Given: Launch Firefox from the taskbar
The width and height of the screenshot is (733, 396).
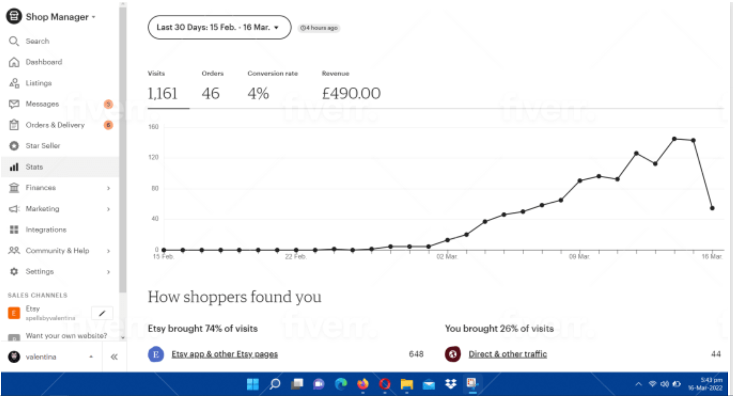Looking at the screenshot, I should tap(362, 384).
